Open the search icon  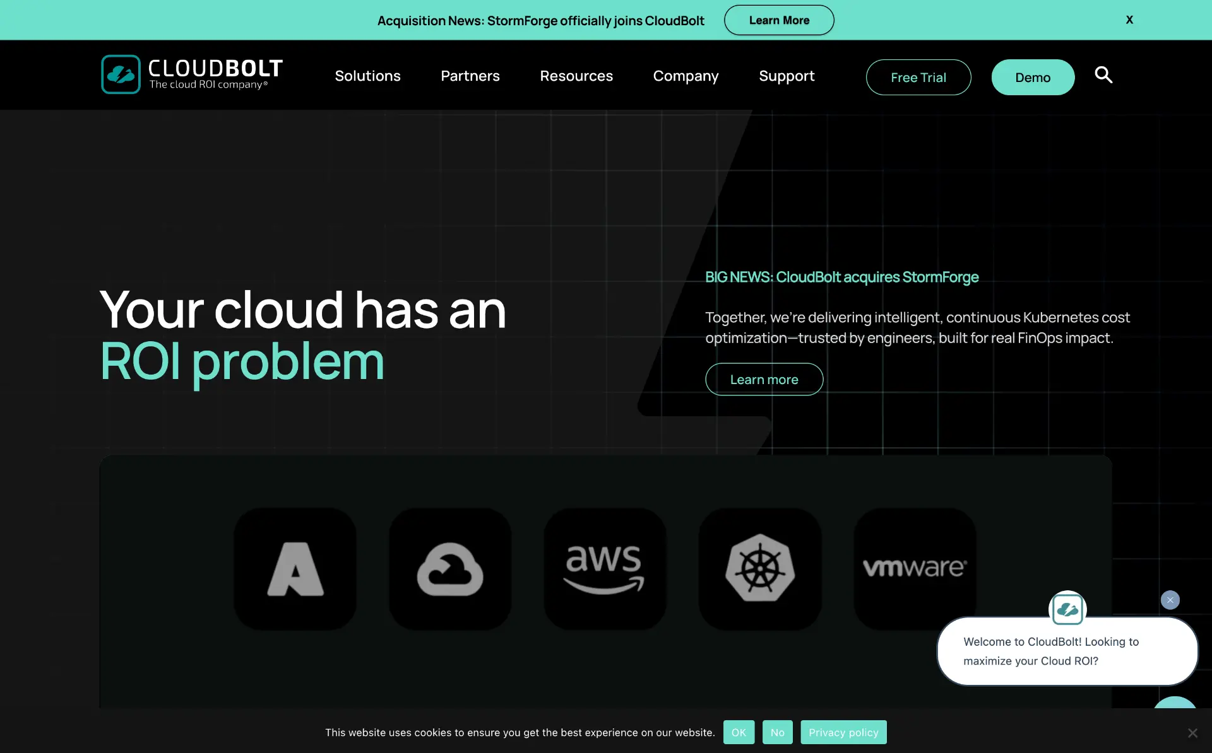[x=1103, y=75]
